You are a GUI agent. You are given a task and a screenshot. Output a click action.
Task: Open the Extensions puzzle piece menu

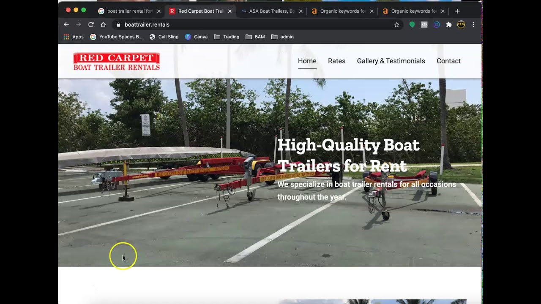click(x=449, y=24)
